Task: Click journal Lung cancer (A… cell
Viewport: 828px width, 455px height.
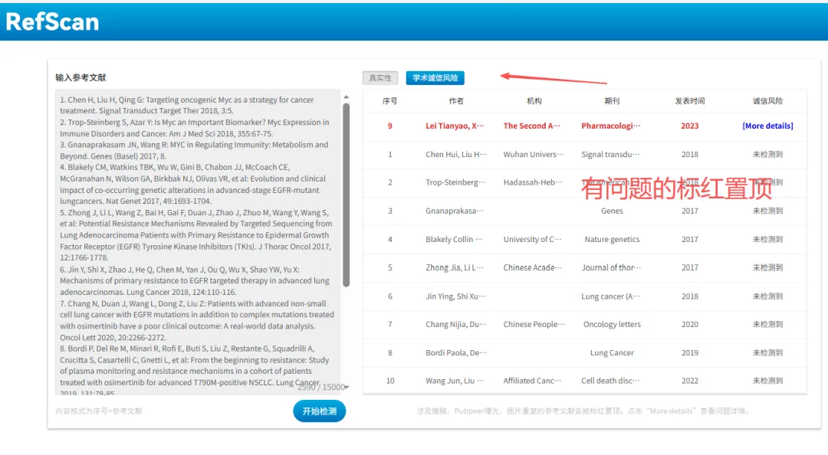Action: click(x=611, y=296)
